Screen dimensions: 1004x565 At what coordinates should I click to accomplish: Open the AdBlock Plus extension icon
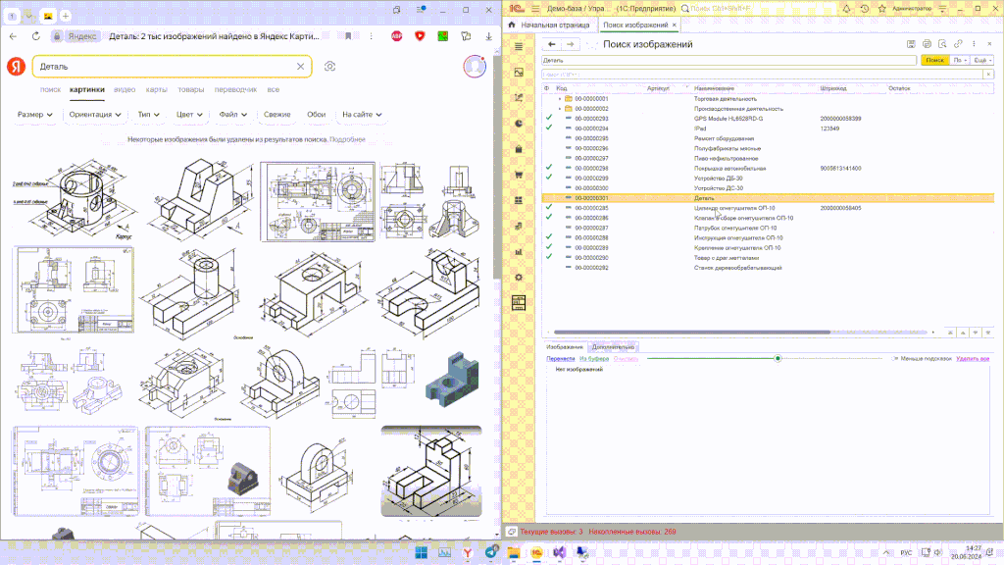pyautogui.click(x=397, y=35)
